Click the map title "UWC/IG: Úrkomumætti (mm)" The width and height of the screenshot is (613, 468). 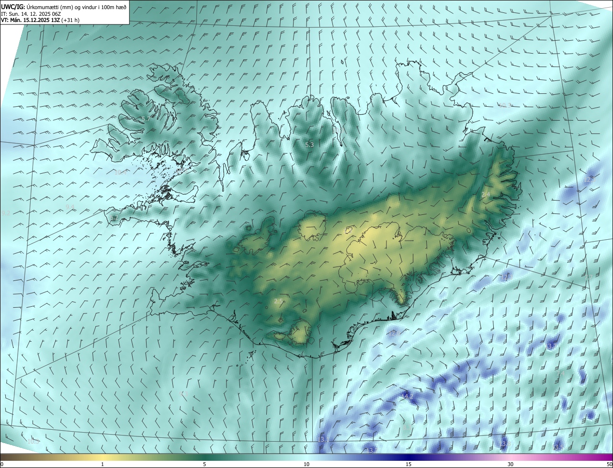(37, 7)
